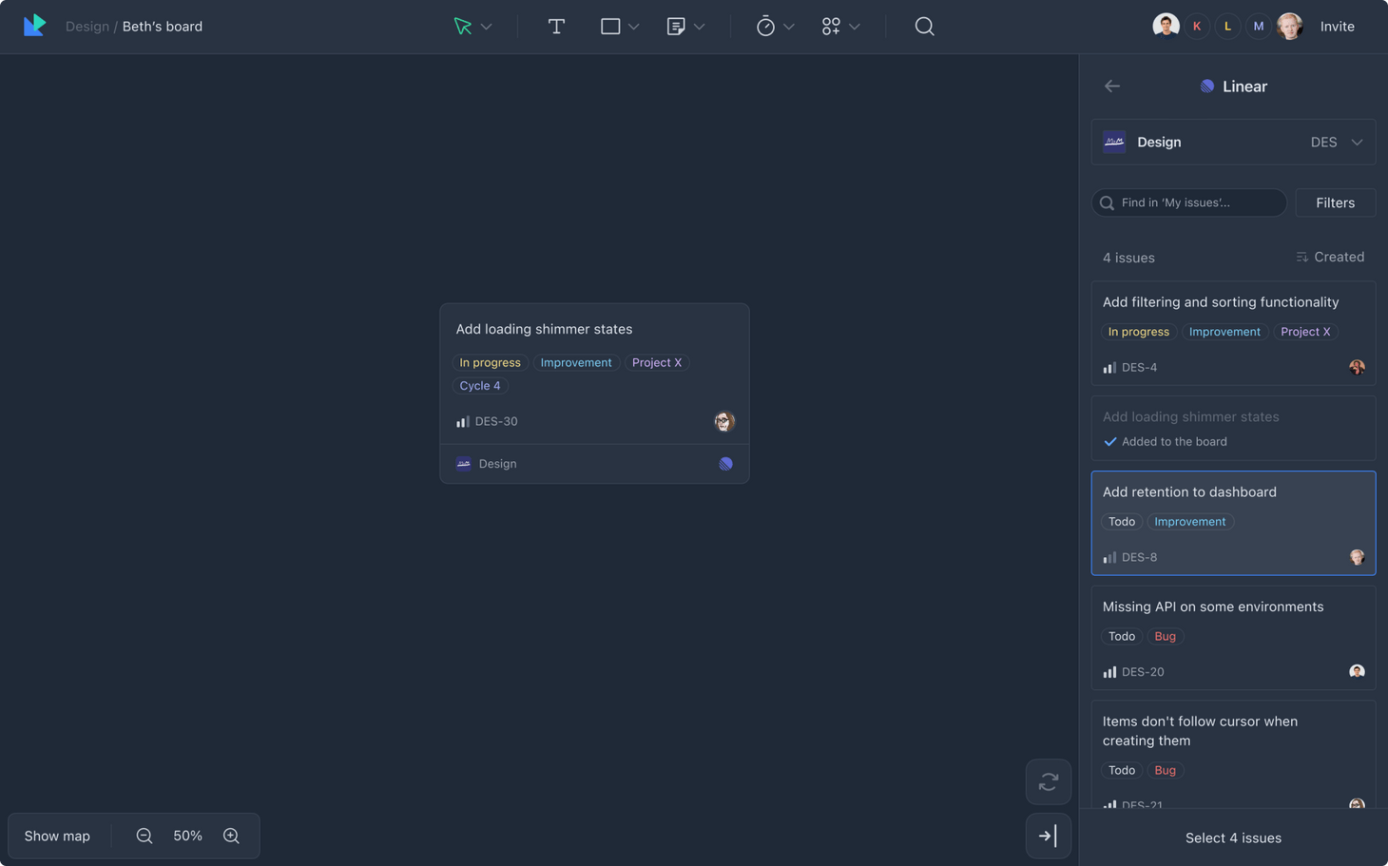1388x866 pixels.
Task: Select the Missing API on some environments issue
Action: [x=1233, y=637]
